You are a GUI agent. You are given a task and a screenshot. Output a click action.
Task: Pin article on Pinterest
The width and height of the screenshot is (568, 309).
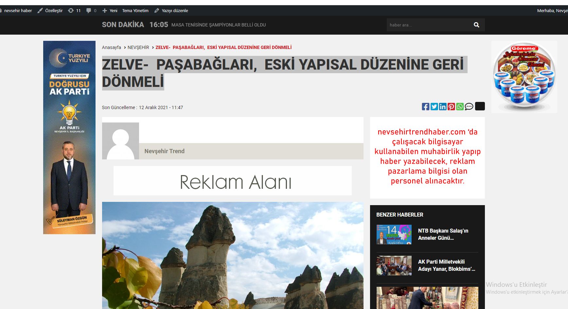point(451,106)
